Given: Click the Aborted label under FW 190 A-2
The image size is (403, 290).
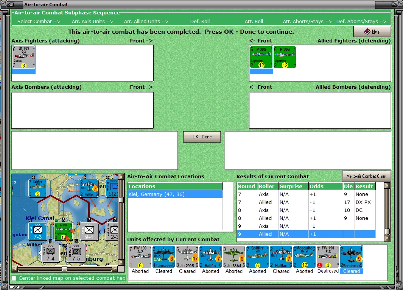Looking at the screenshot, I should tap(140, 271).
